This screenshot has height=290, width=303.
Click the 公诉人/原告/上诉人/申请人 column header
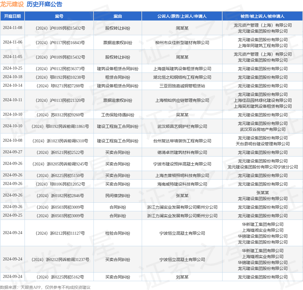(182, 16)
